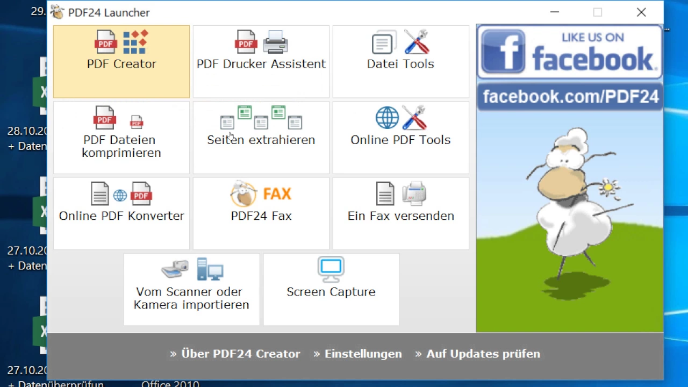Click the grid squares icon in PDF Creator

coord(135,42)
